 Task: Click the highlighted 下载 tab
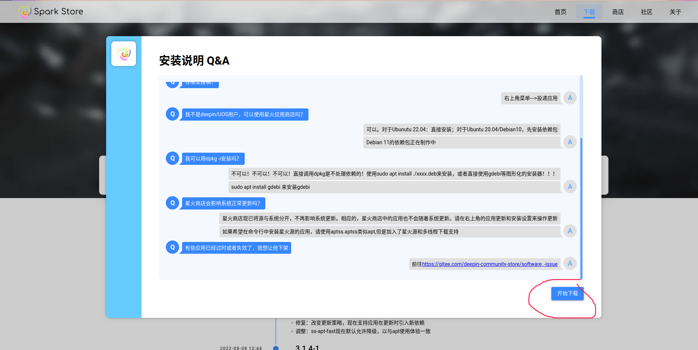click(x=589, y=12)
